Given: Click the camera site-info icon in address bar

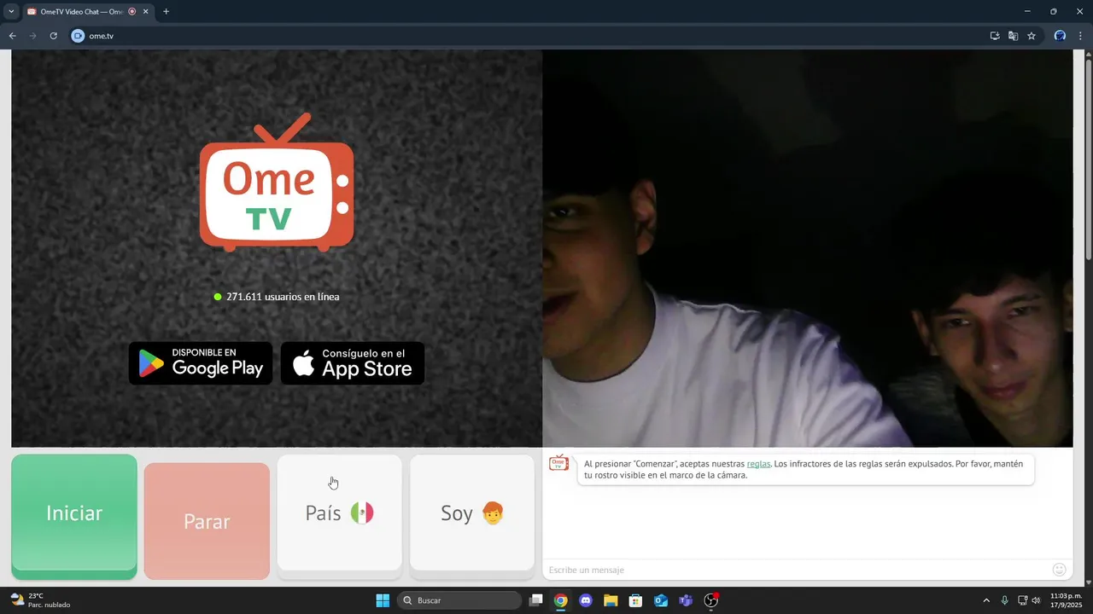Looking at the screenshot, I should [79, 36].
